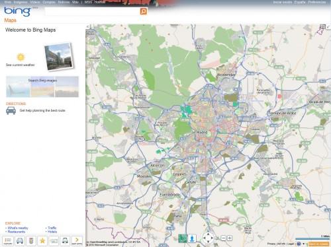
Task: Click the car directions icon
Action: (11, 110)
